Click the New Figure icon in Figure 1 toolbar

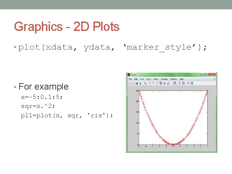click(129, 83)
